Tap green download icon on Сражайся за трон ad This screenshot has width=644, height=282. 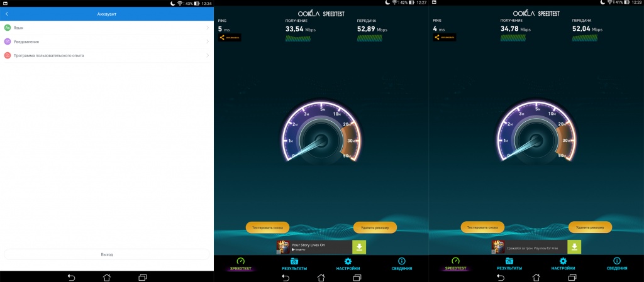[574, 247]
